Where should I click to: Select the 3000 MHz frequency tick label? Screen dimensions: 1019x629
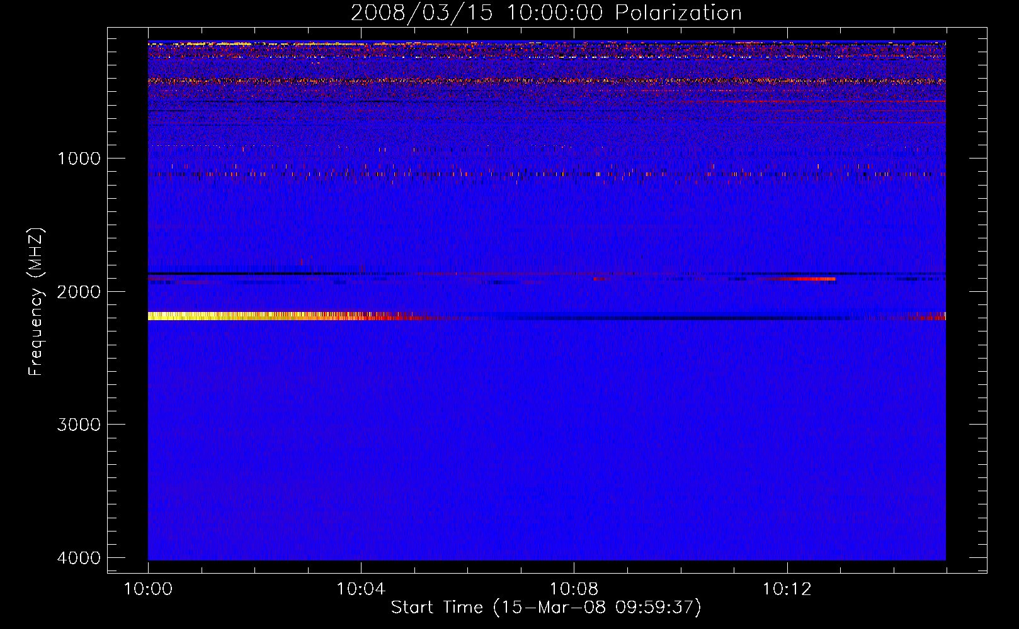(79, 425)
